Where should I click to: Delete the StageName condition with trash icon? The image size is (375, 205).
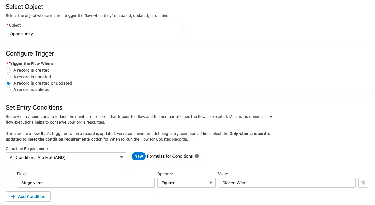pos(363,183)
